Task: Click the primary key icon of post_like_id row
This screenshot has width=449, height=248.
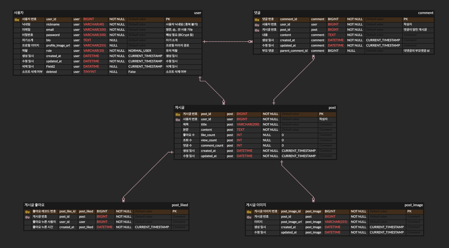Action: tap(27, 212)
